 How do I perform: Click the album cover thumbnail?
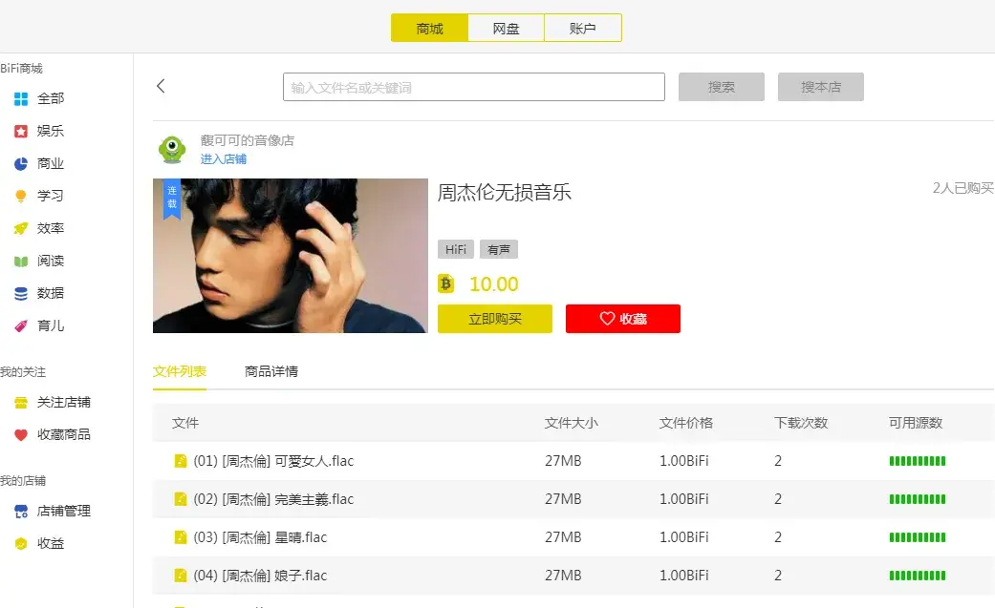291,256
